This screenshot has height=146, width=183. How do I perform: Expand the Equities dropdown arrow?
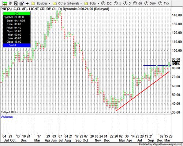49,3
